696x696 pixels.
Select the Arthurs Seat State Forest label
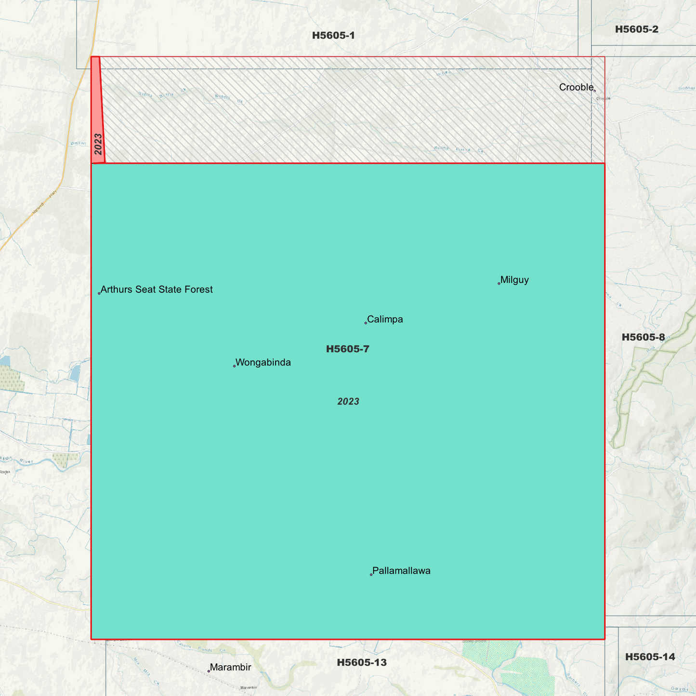point(157,289)
